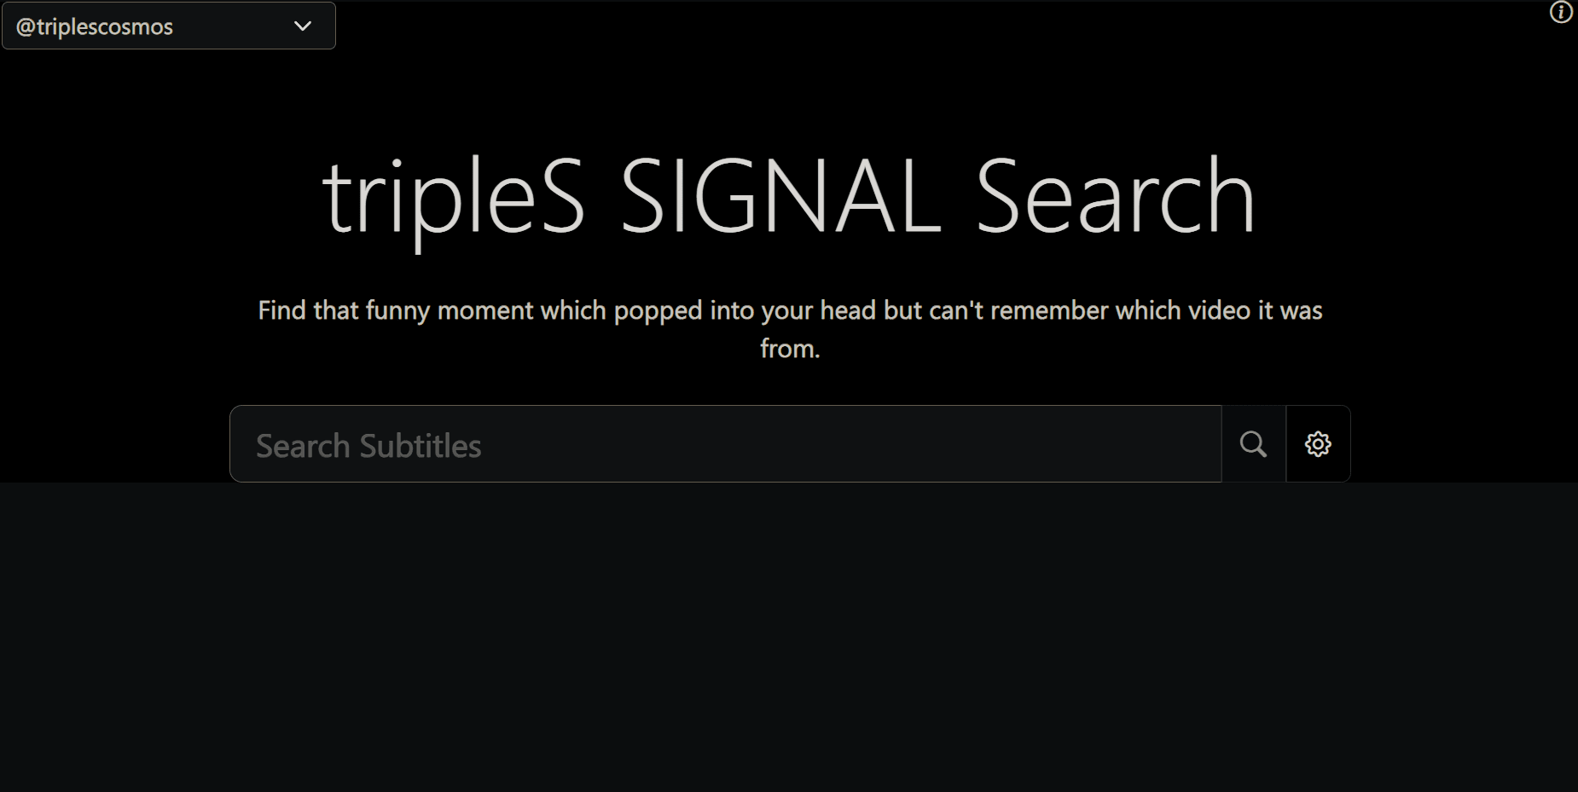Click the word 'from.' in the tagline
The height and width of the screenshot is (792, 1578).
tap(790, 349)
